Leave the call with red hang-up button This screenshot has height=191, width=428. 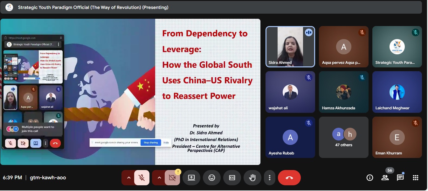tap(289, 178)
